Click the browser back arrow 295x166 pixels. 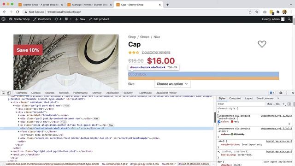coord(5,12)
